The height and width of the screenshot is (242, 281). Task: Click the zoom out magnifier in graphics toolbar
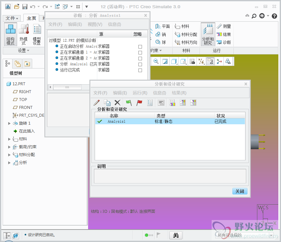[156, 62]
